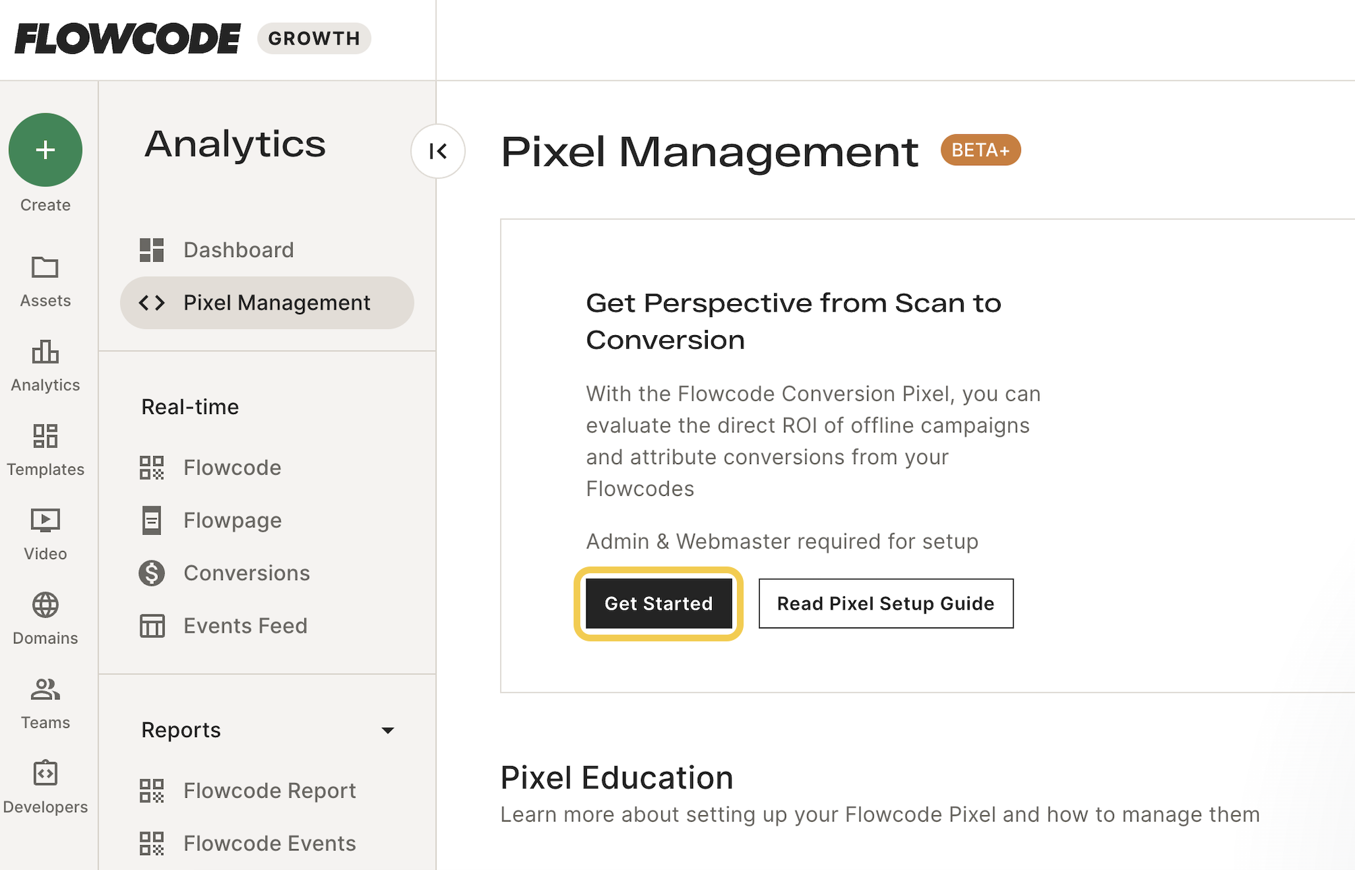Click the BETA+ badge
Image resolution: width=1355 pixels, height=870 pixels.
[x=980, y=150]
